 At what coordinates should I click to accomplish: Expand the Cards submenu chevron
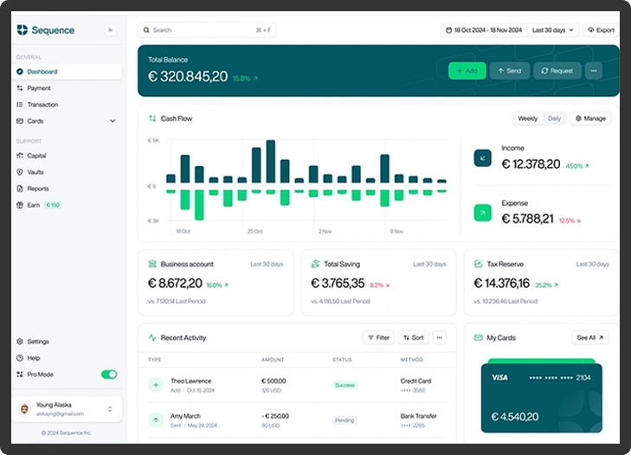(x=113, y=121)
